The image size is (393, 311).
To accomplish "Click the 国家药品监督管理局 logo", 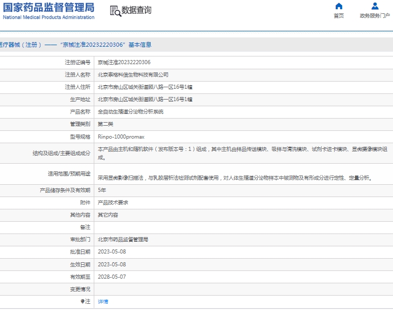I will point(49,8).
